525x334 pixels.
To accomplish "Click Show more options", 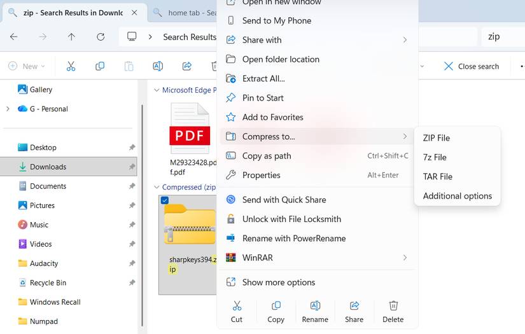I will tap(318, 282).
